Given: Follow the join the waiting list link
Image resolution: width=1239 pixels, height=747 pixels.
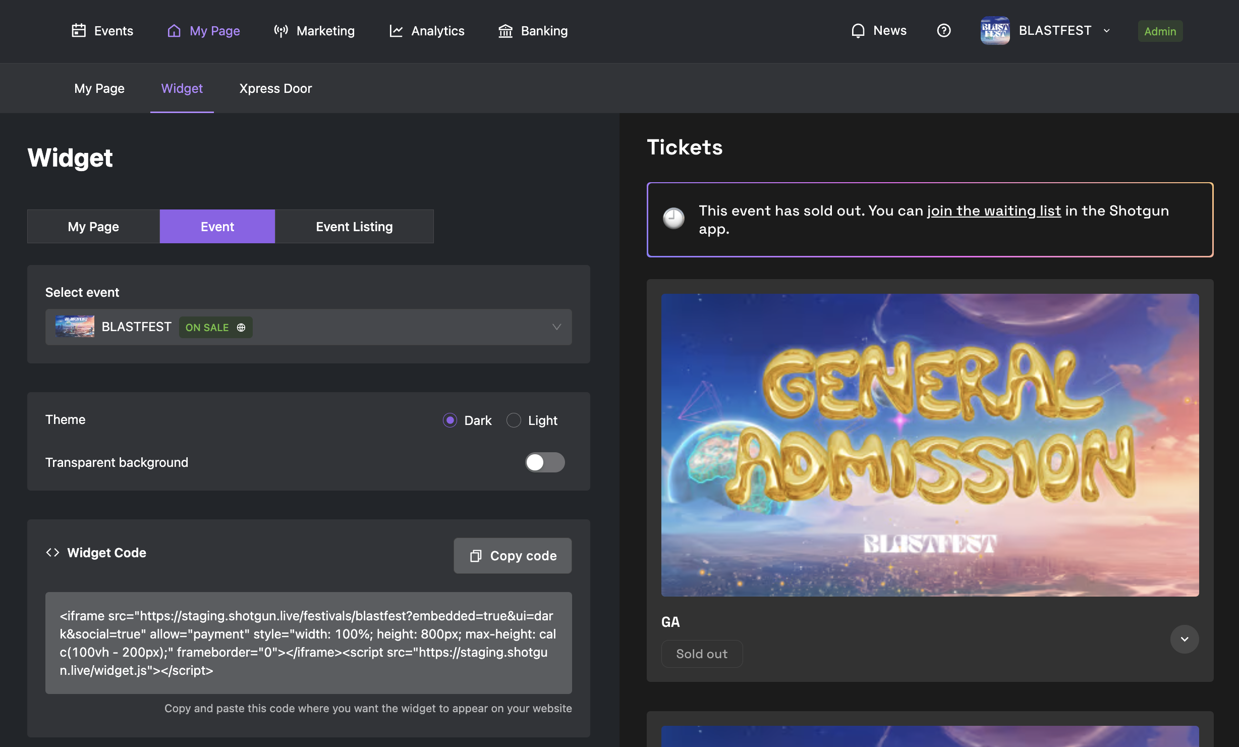Looking at the screenshot, I should click(994, 210).
